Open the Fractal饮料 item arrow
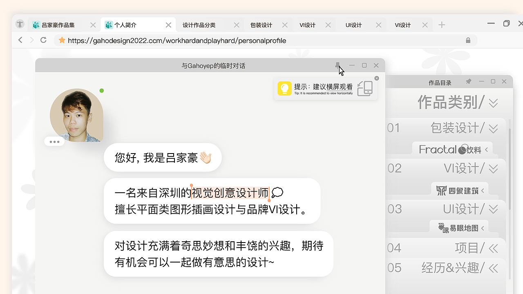 click(486, 150)
